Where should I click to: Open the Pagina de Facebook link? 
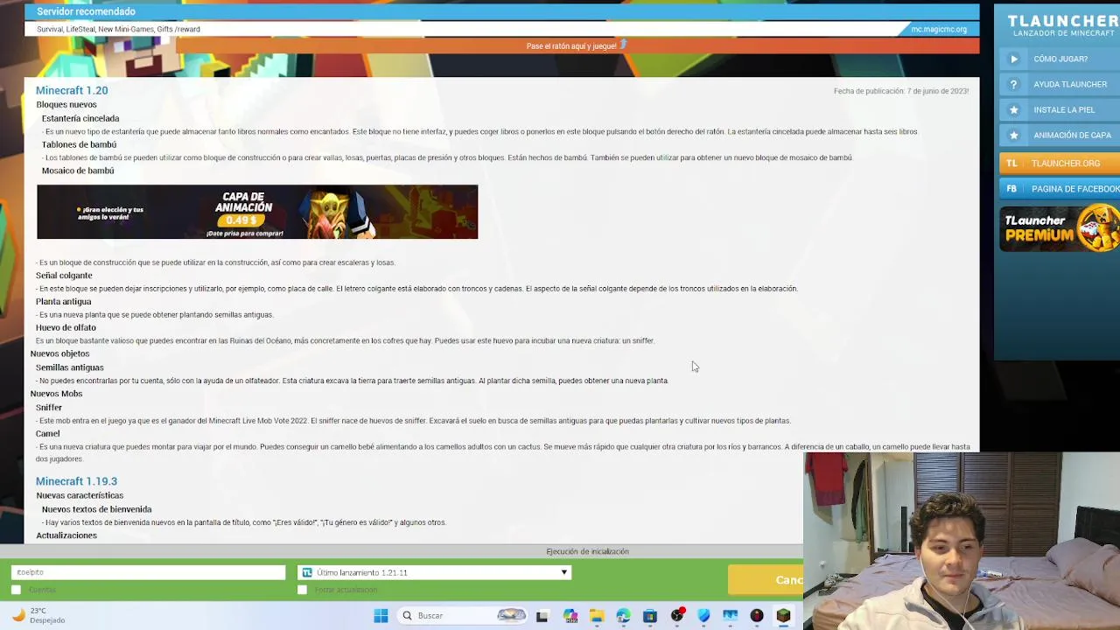click(x=1060, y=188)
